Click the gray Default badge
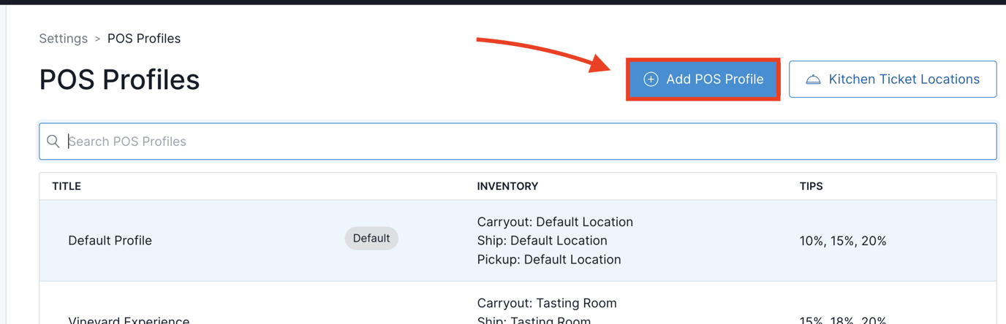Viewport: 1006px width, 324px height. (371, 239)
